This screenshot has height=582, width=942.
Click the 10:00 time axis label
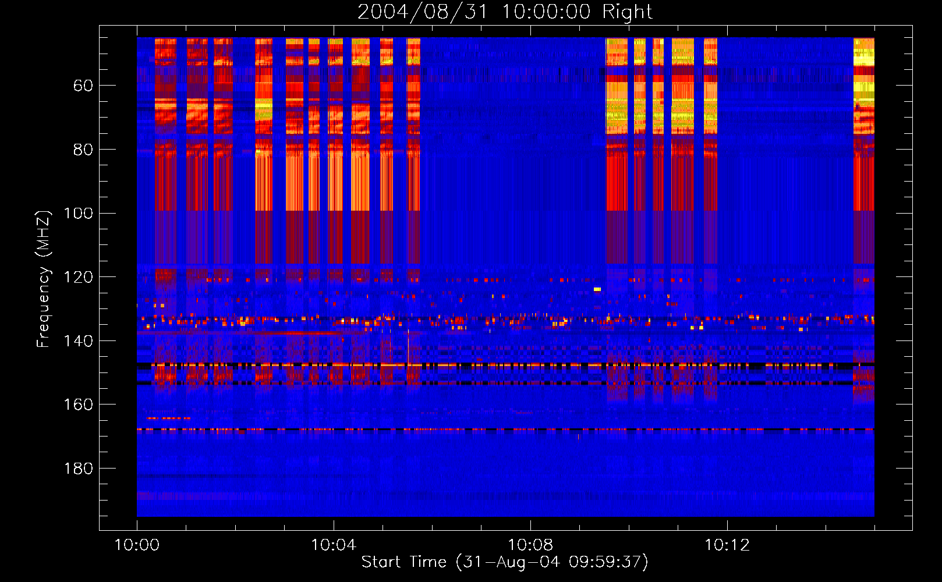click(x=137, y=545)
